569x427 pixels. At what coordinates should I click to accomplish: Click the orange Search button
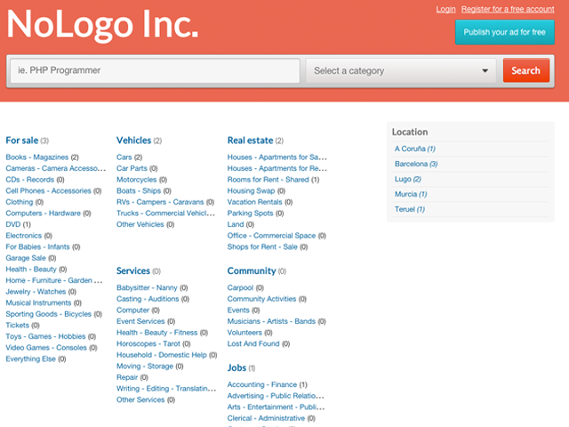(x=525, y=71)
